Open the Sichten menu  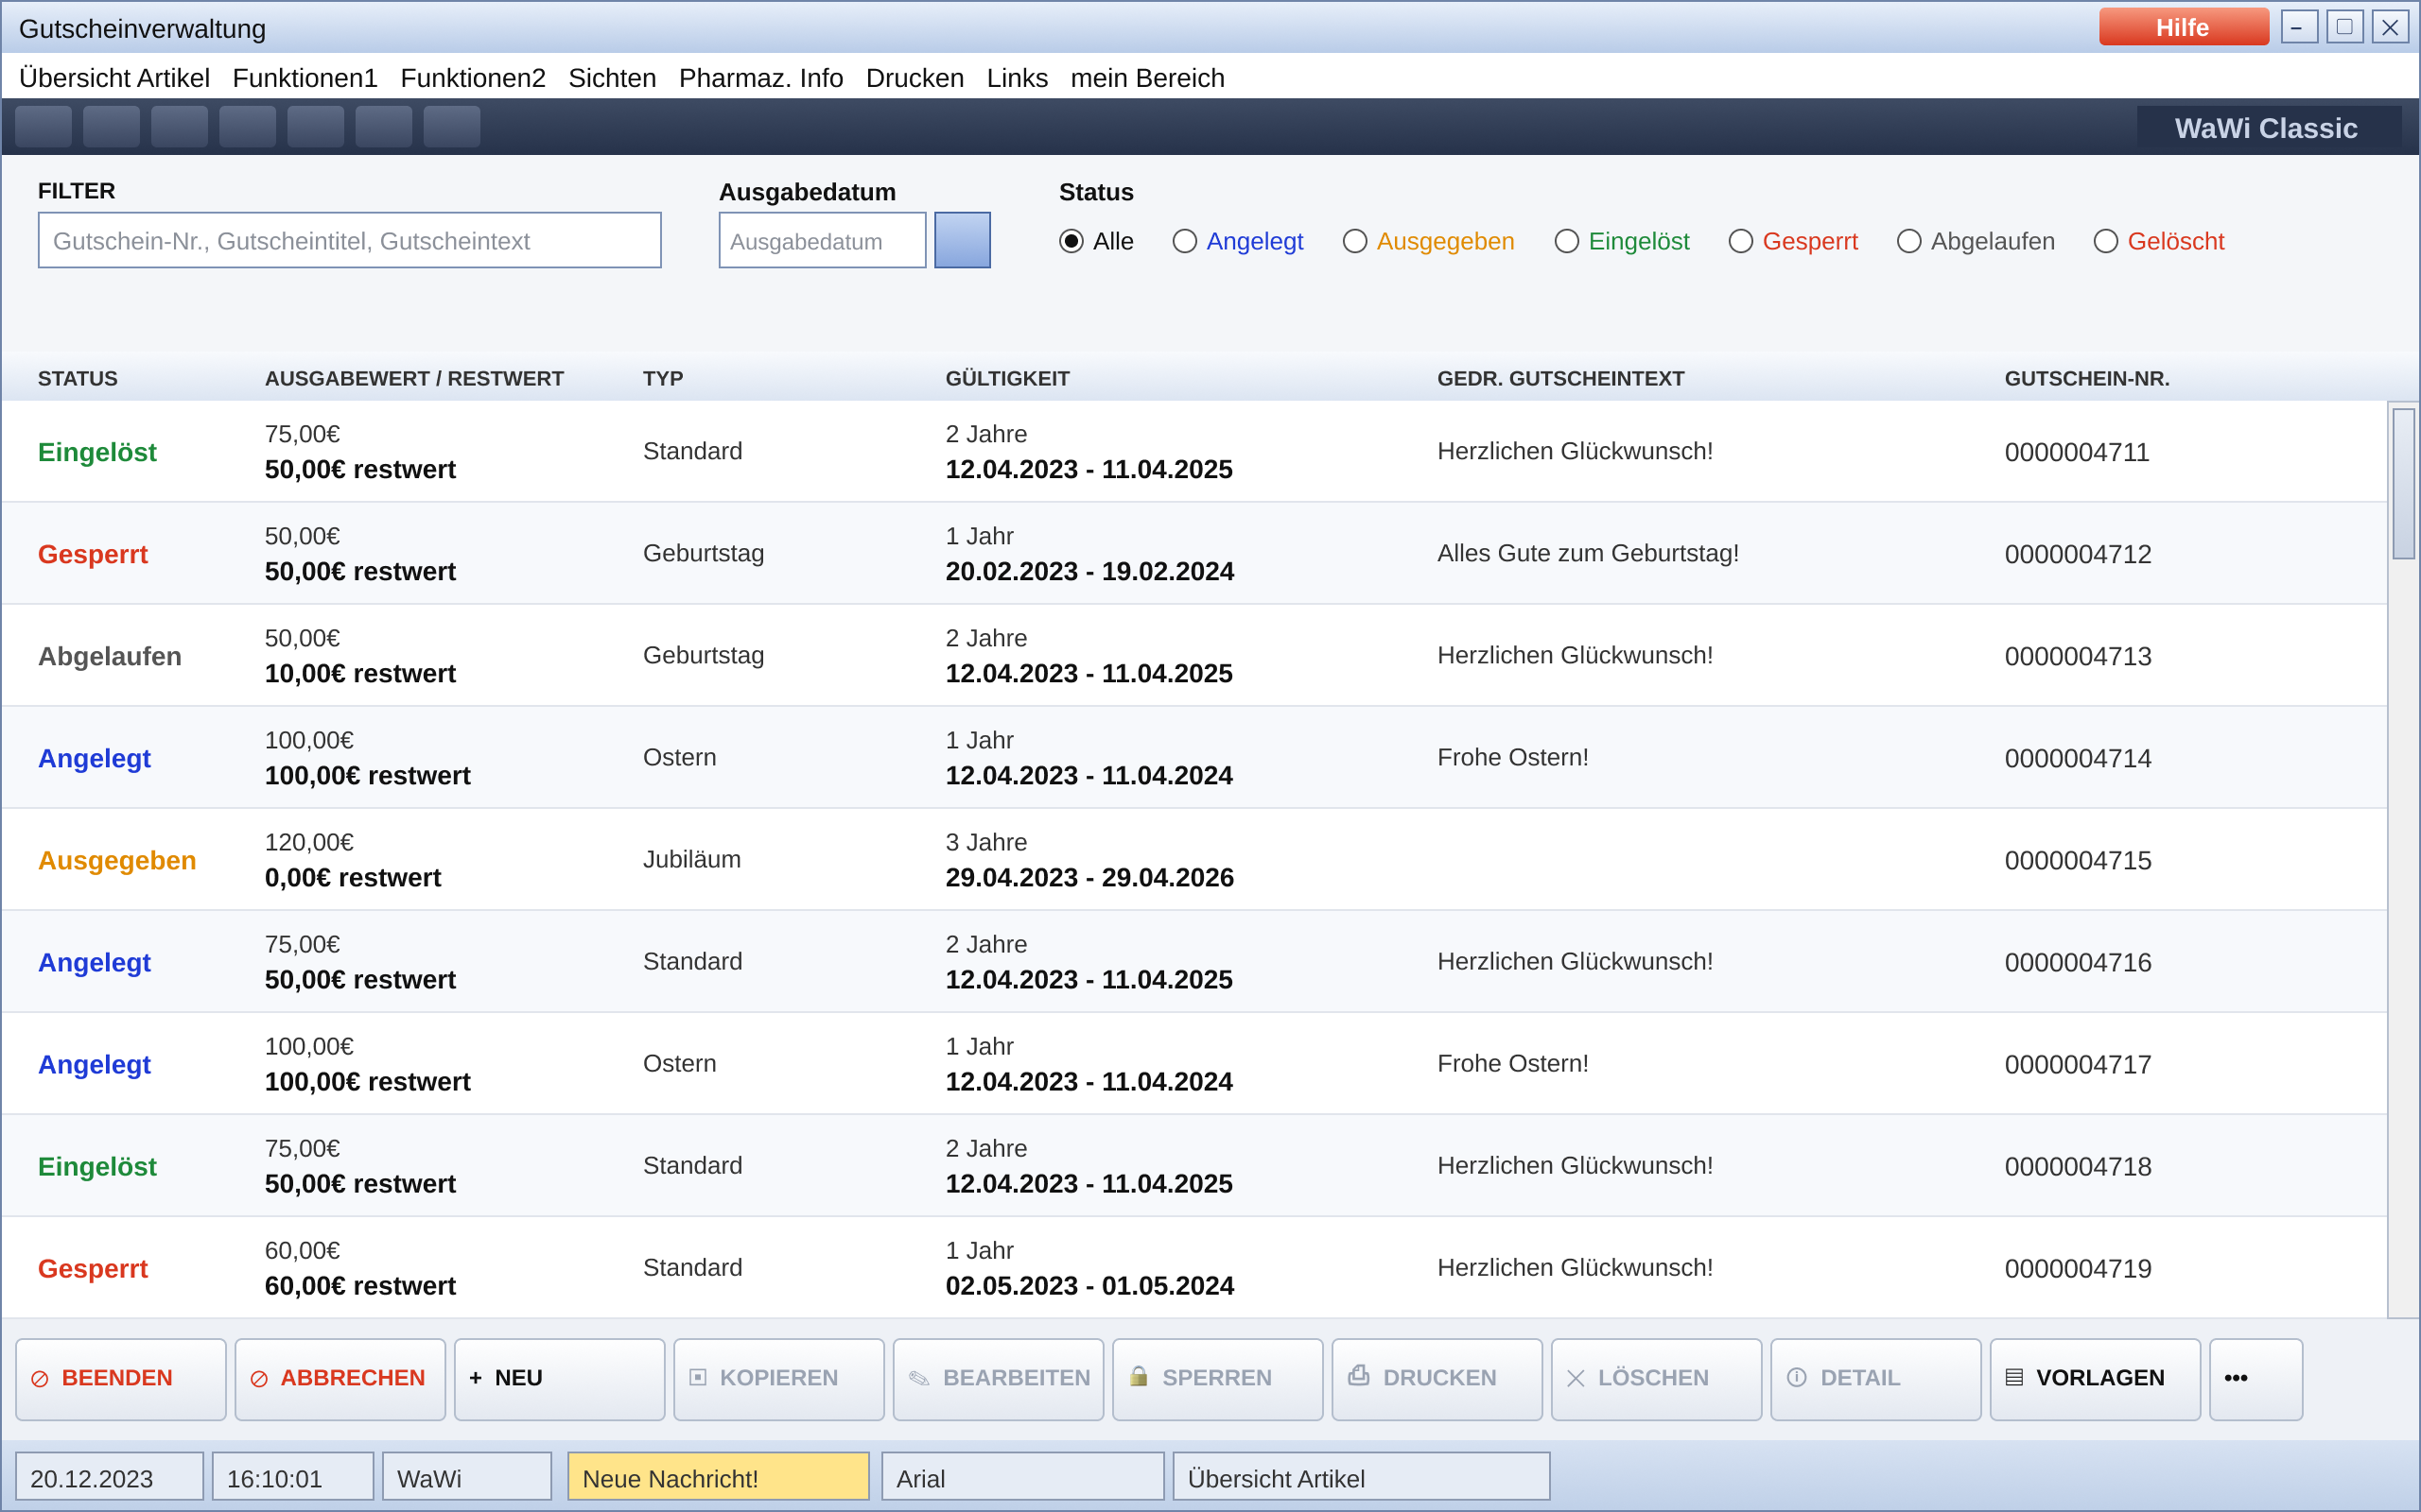612,78
